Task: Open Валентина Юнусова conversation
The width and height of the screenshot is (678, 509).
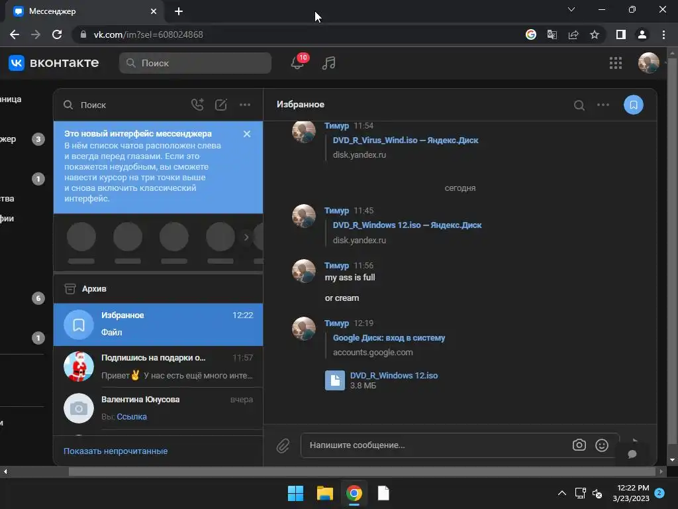Action: click(158, 408)
